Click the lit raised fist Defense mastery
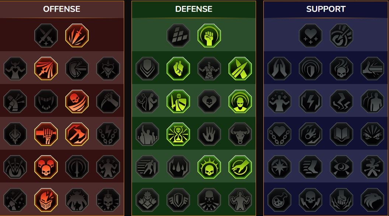Image resolution: width=389 pixels, height=216 pixels. pos(209,35)
